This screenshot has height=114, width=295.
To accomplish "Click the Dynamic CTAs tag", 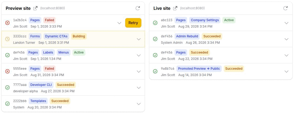I will (56, 36).
